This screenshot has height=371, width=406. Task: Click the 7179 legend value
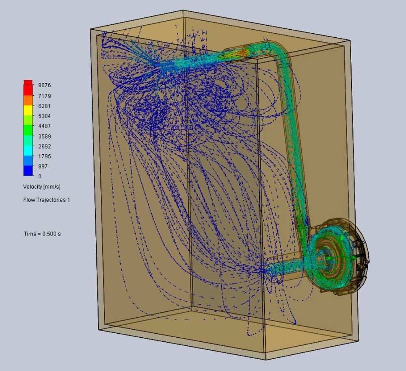(x=45, y=96)
